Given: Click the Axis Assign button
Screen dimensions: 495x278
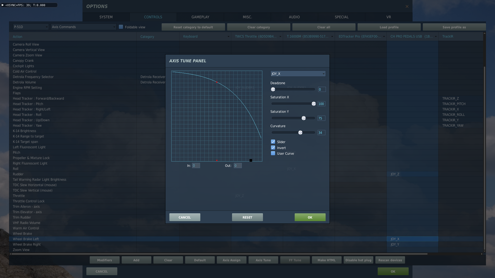Looking at the screenshot, I should tap(232, 260).
